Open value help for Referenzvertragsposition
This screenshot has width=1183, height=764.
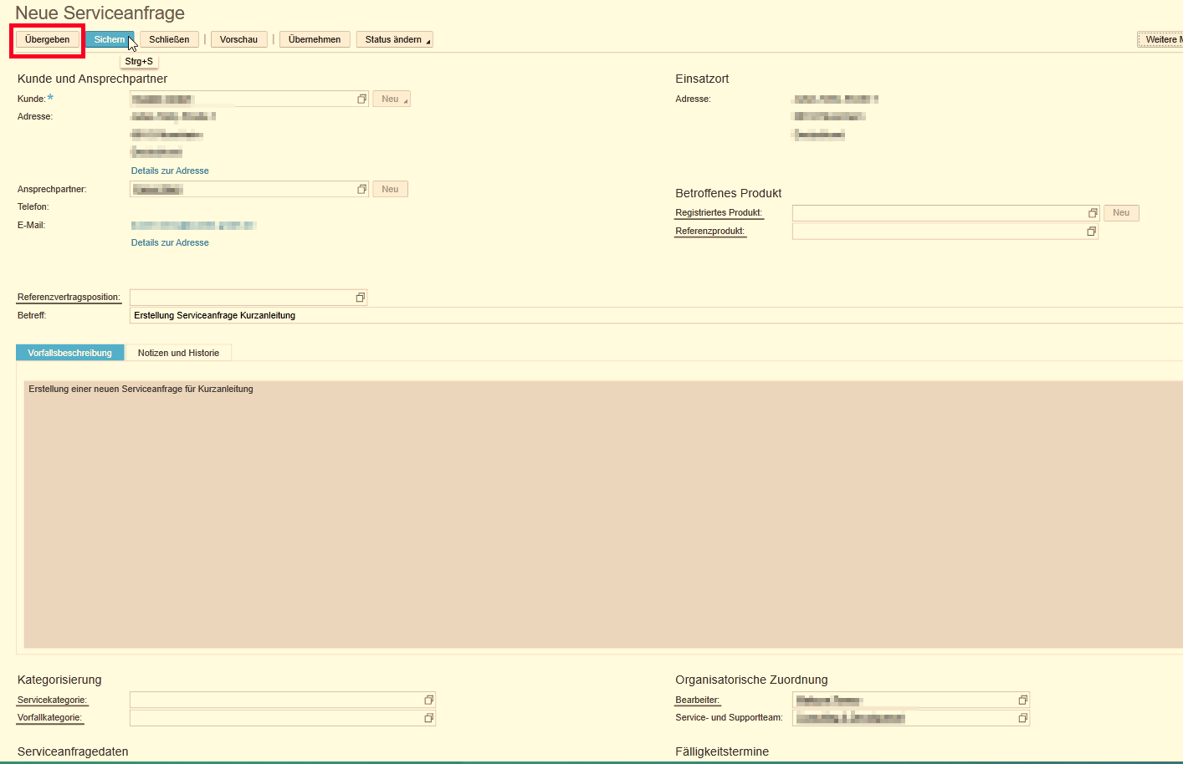coord(361,298)
